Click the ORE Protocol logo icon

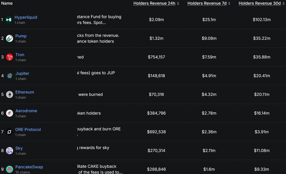click(x=9, y=132)
